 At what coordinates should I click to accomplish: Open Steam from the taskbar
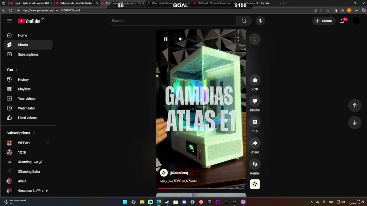tap(167, 202)
